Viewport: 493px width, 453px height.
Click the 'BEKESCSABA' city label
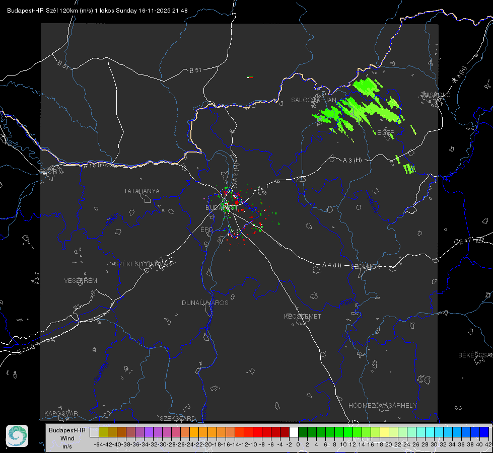click(x=475, y=355)
